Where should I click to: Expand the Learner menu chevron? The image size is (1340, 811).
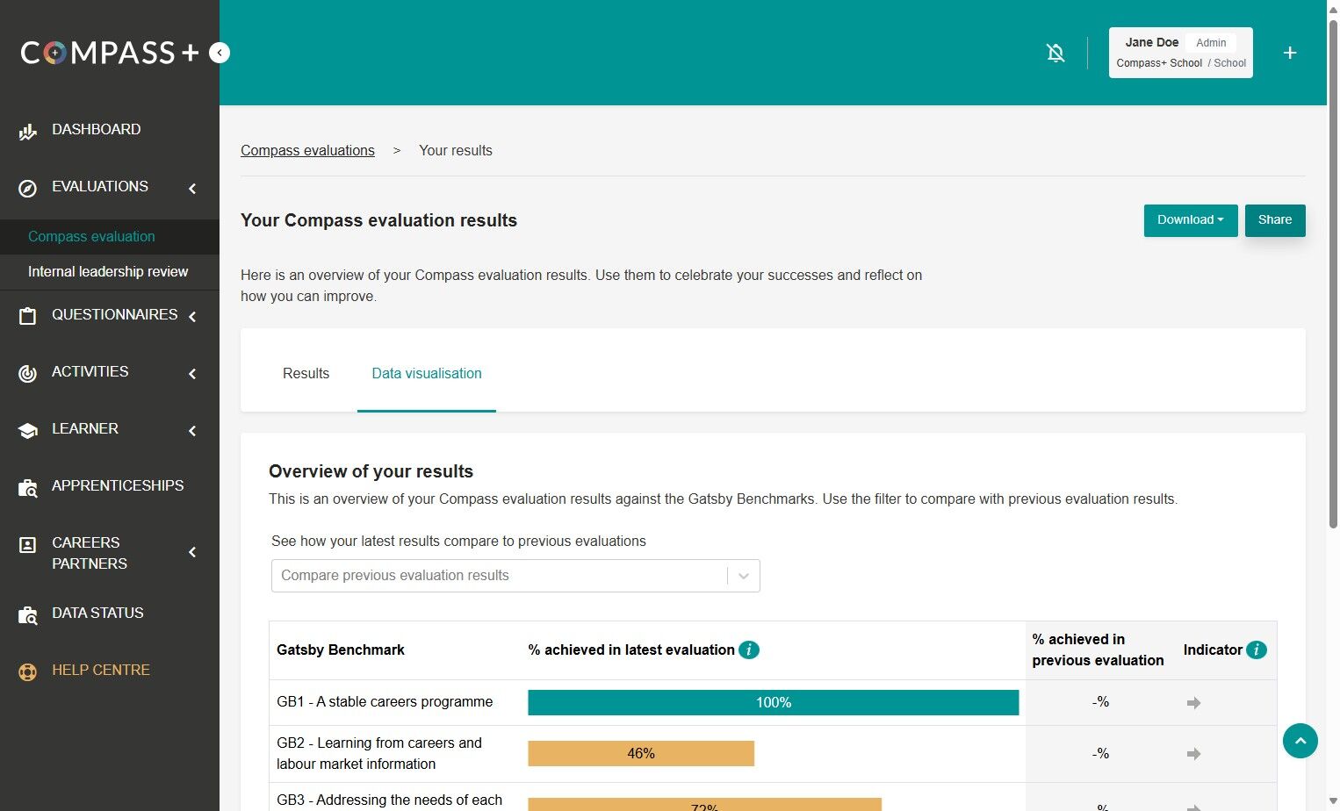pos(192,430)
